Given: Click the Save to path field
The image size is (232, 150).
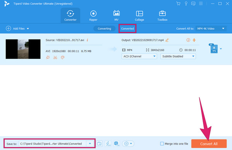Looking at the screenshot, I should (x=52, y=144).
